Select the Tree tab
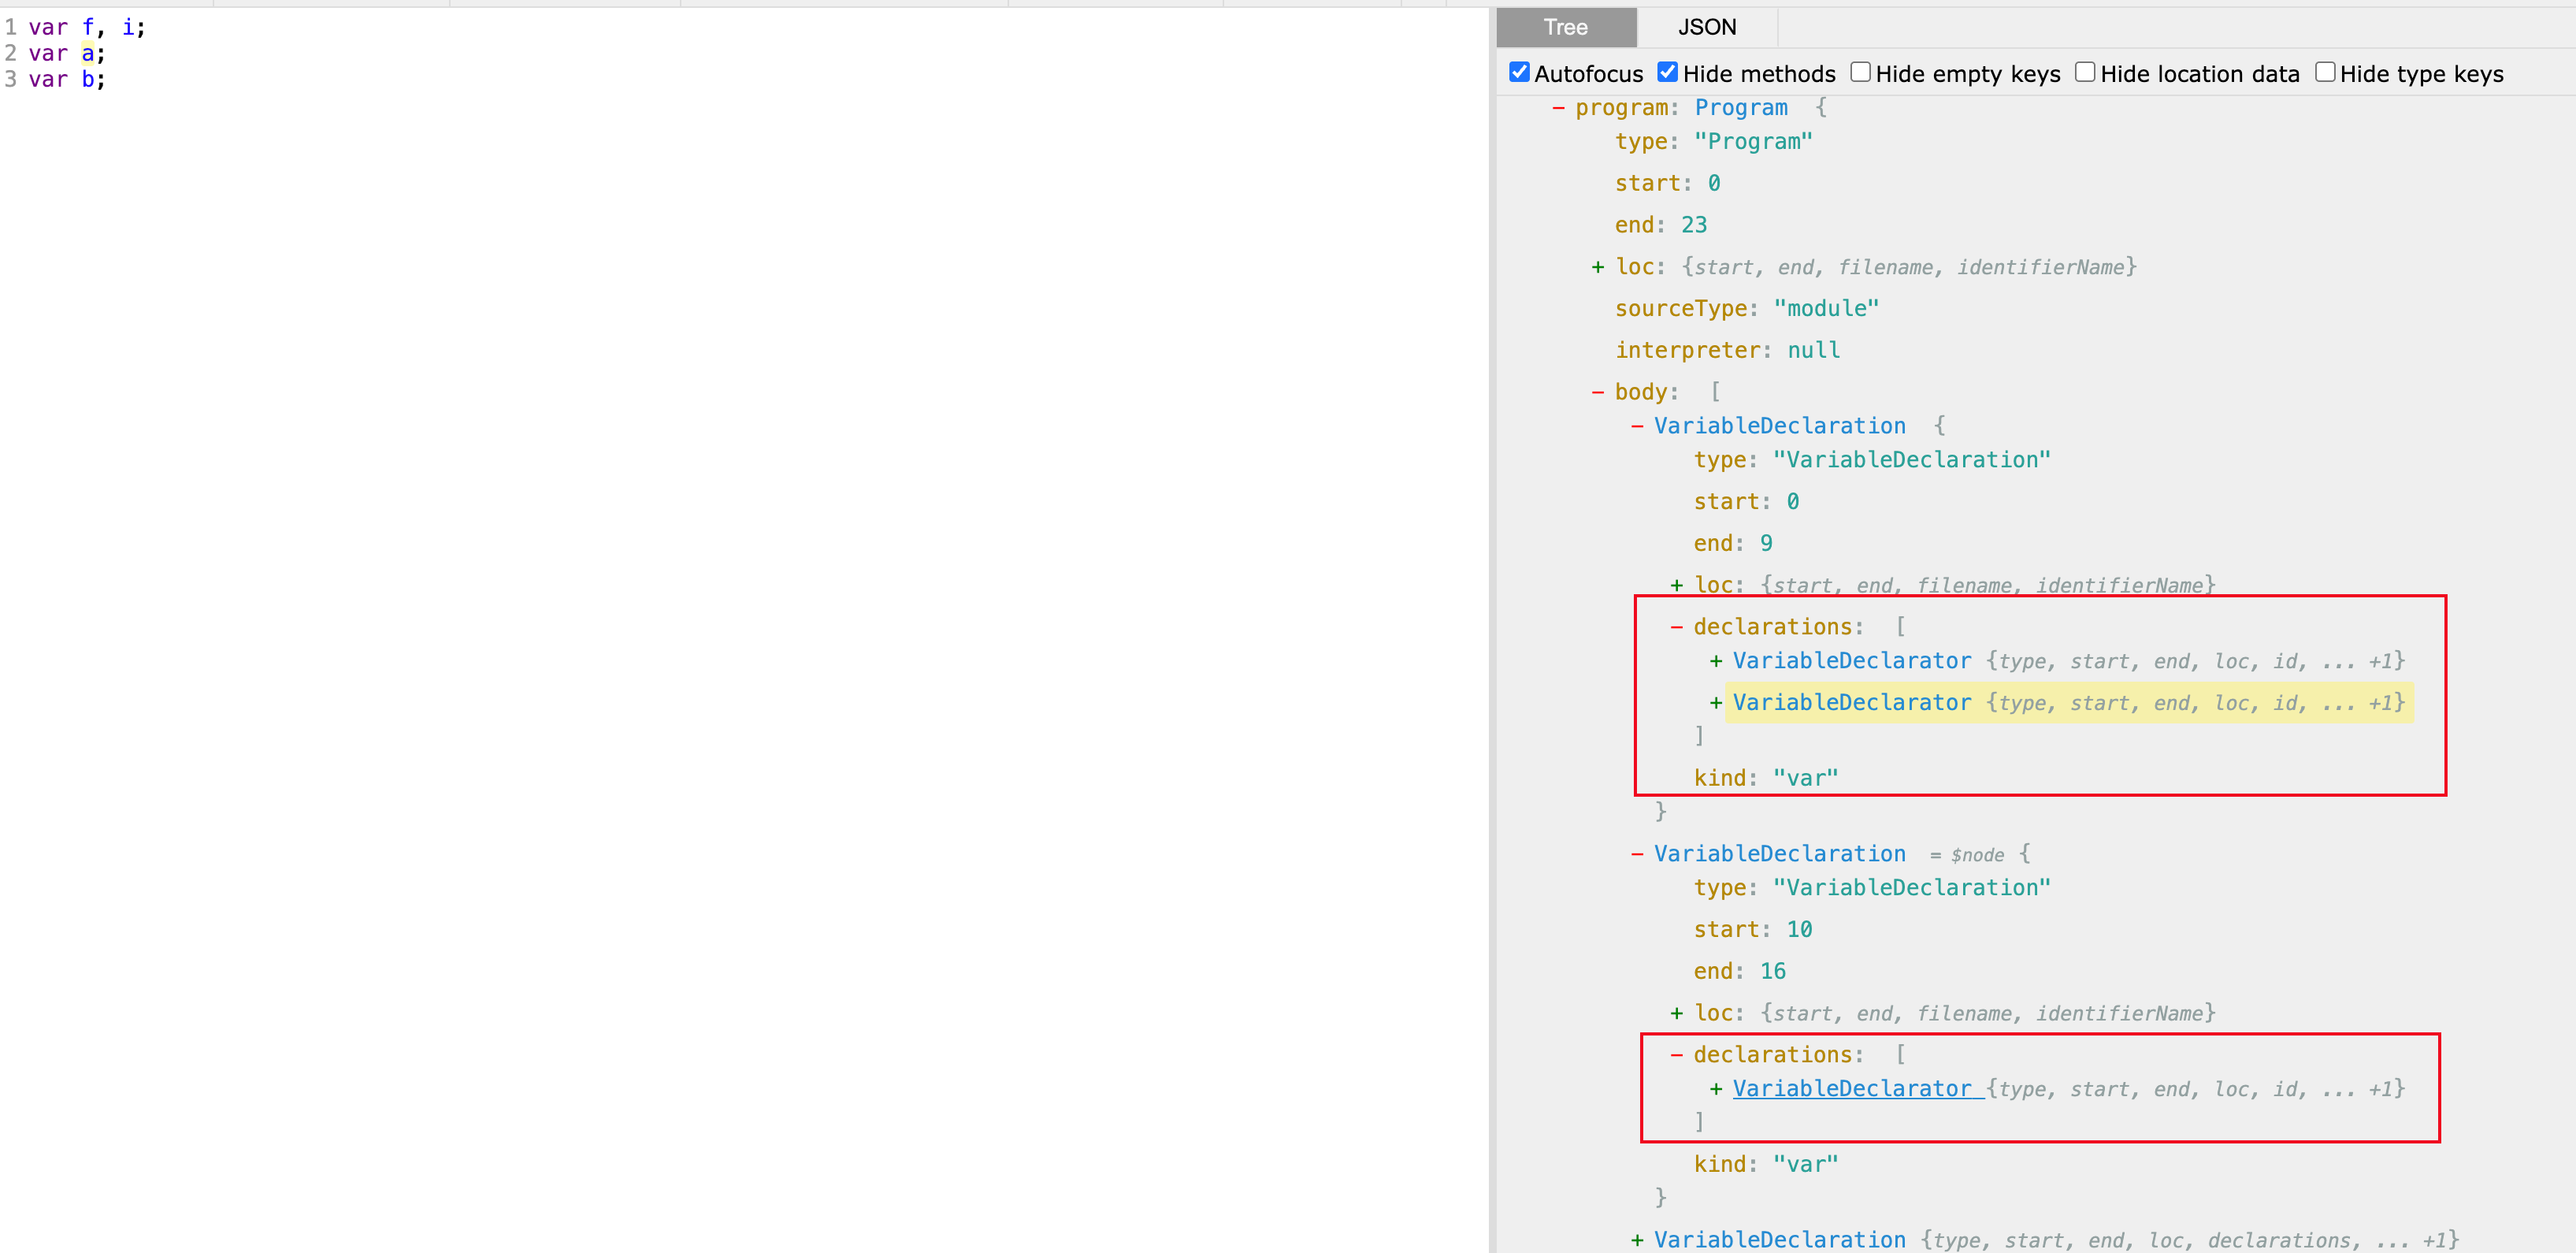The image size is (2576, 1253). (1565, 27)
